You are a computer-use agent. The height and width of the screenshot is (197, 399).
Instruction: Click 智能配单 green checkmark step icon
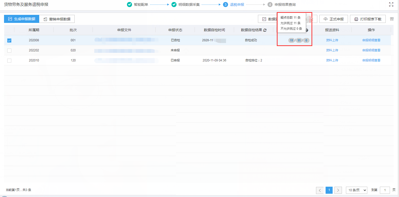click(x=129, y=5)
